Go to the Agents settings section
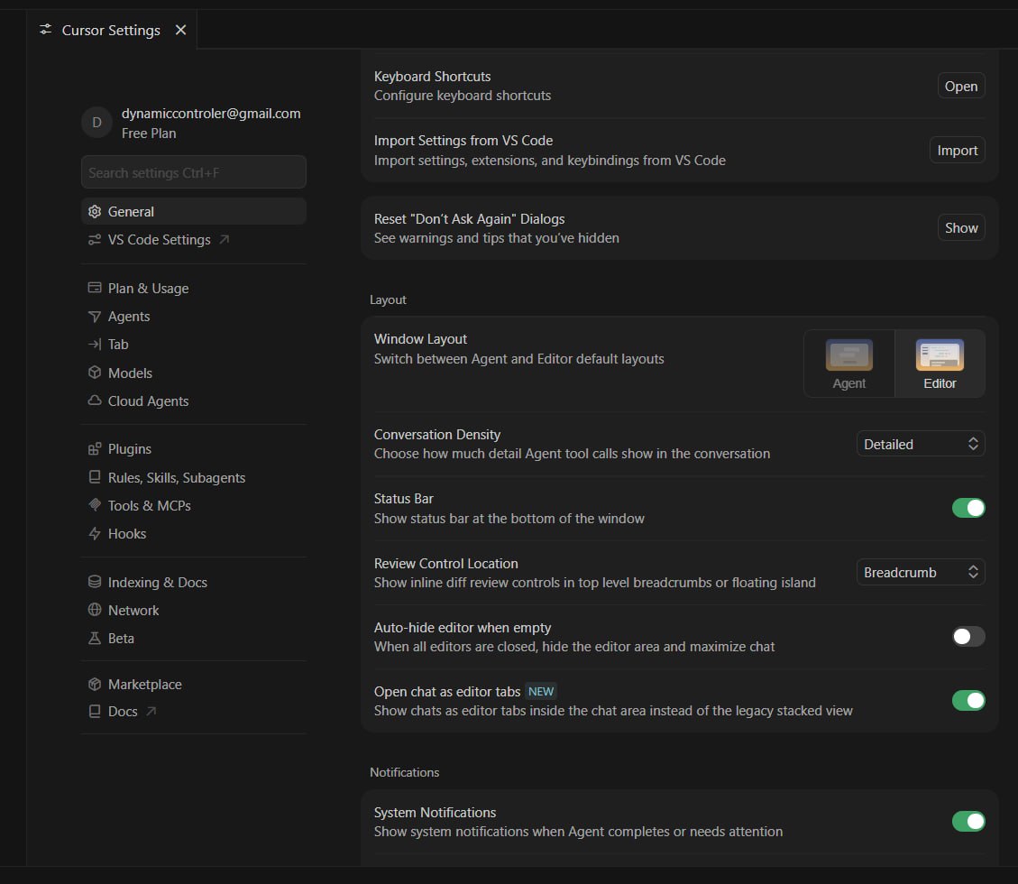 [194, 317]
